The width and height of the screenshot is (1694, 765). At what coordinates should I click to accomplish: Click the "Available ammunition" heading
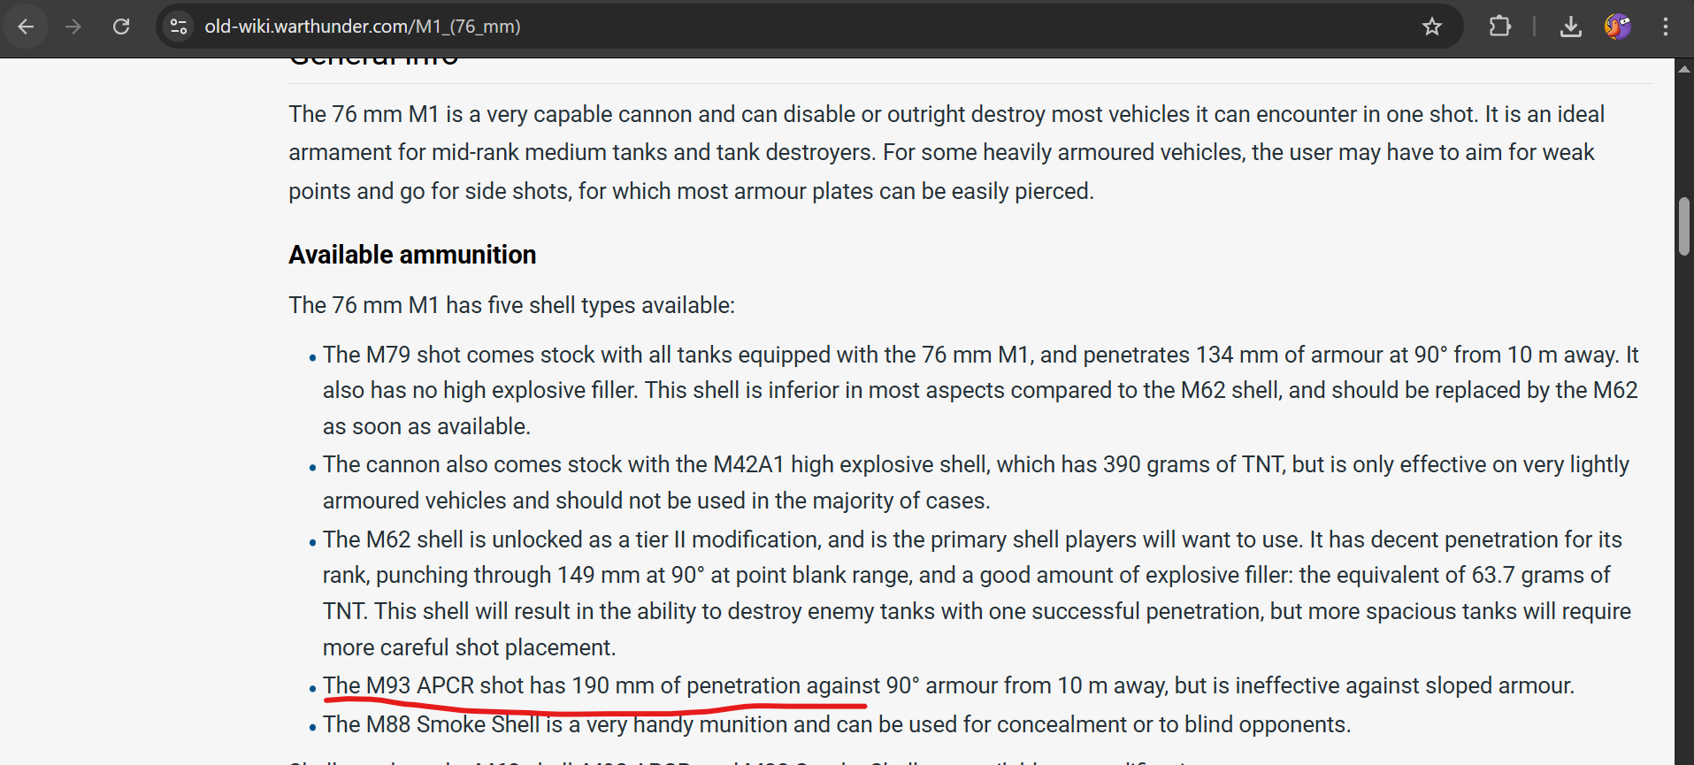(412, 255)
